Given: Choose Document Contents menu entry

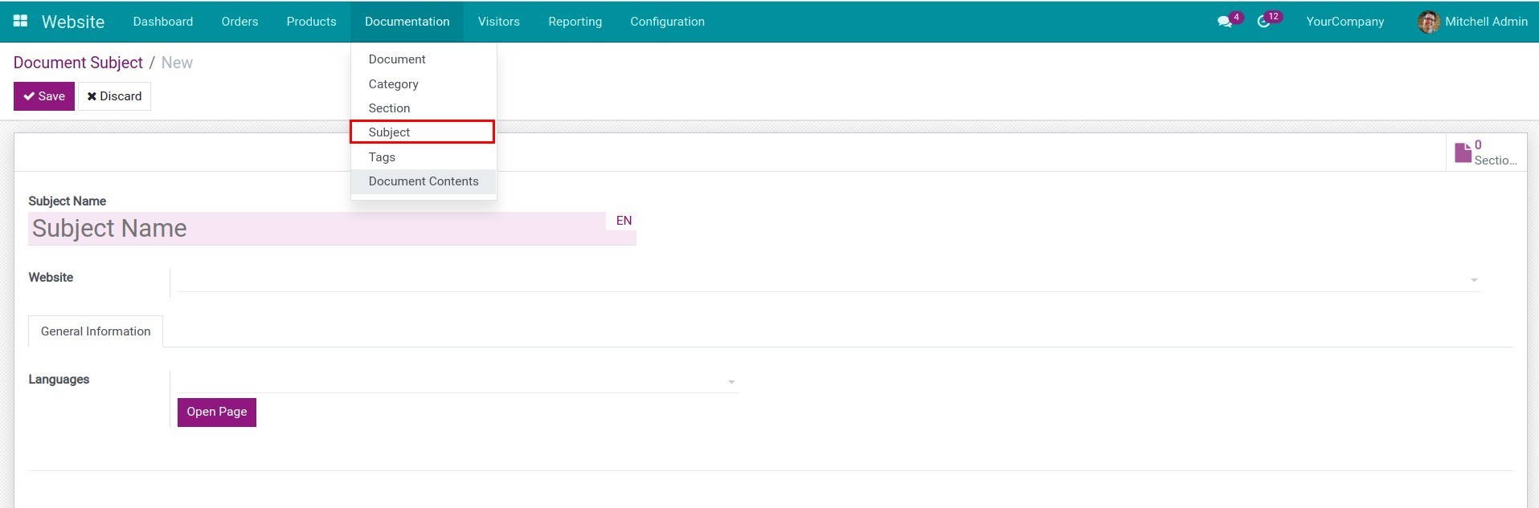Looking at the screenshot, I should pyautogui.click(x=423, y=181).
